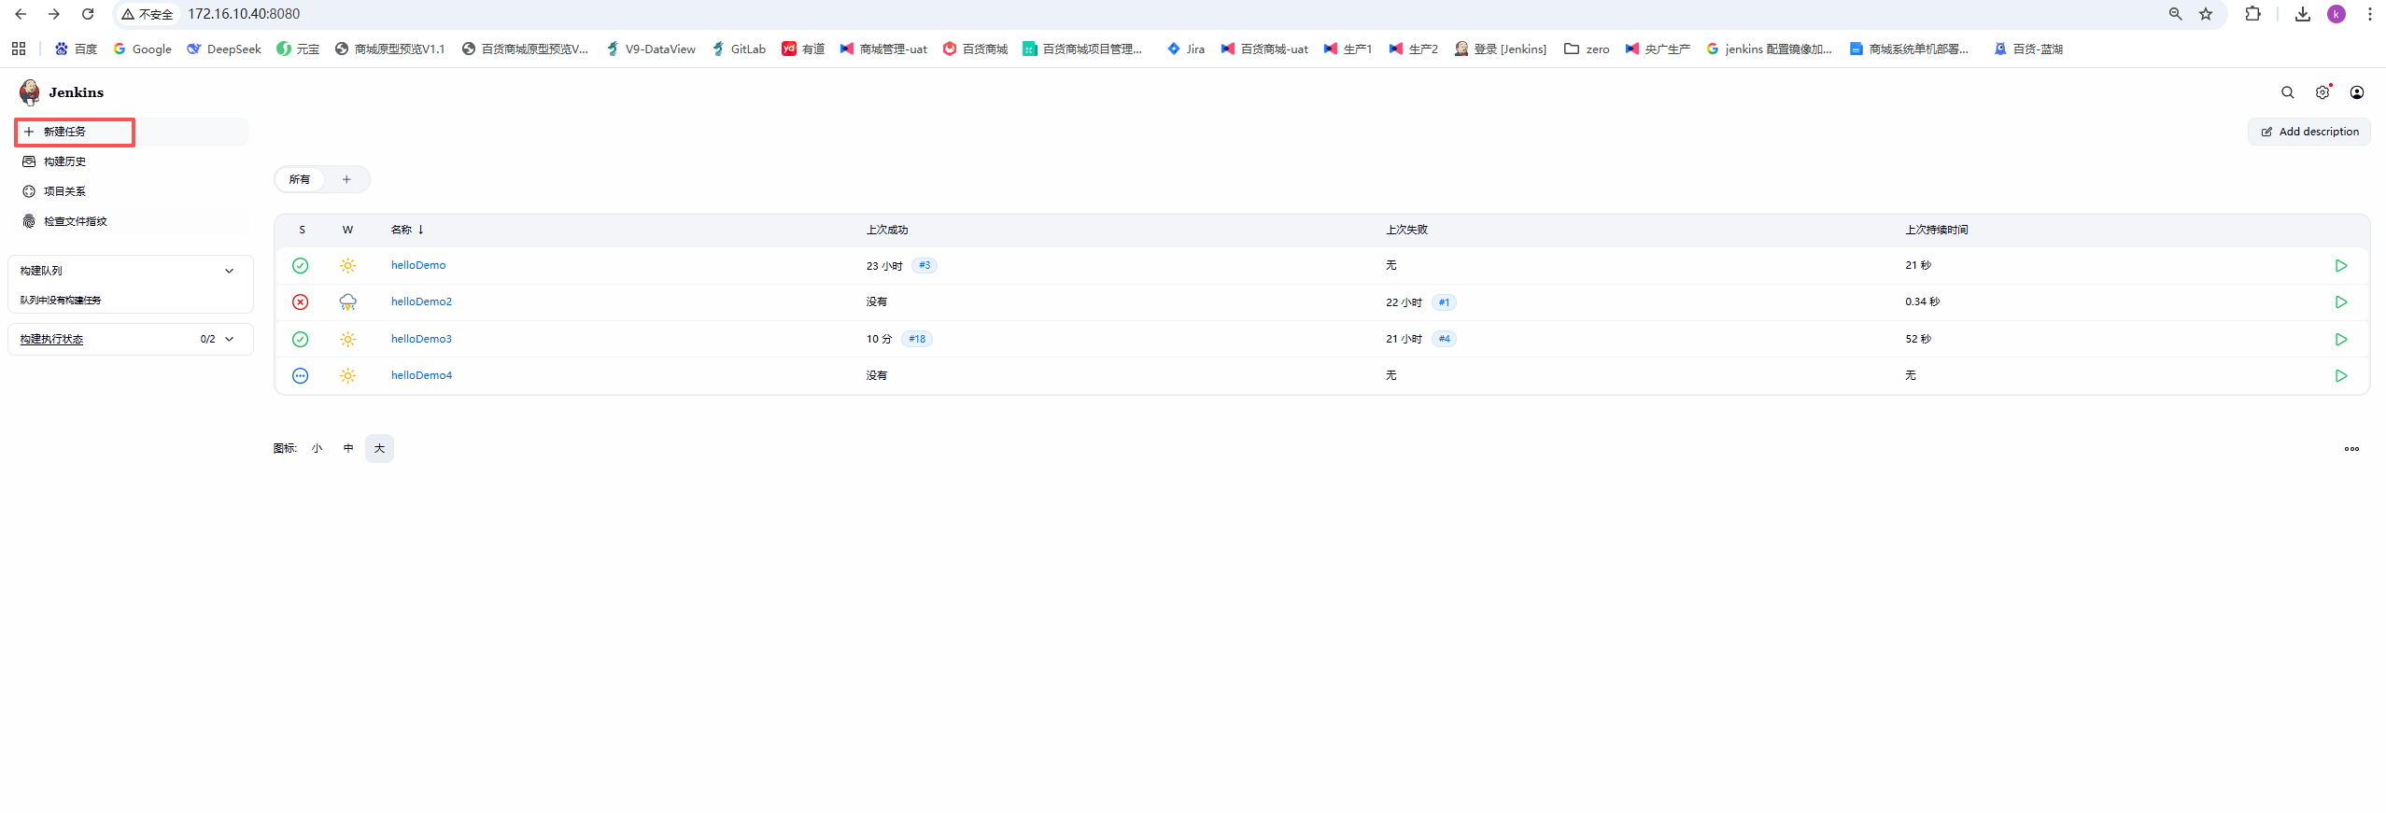Open the browser apps grid icon
The image size is (2386, 813).
pos(19,49)
